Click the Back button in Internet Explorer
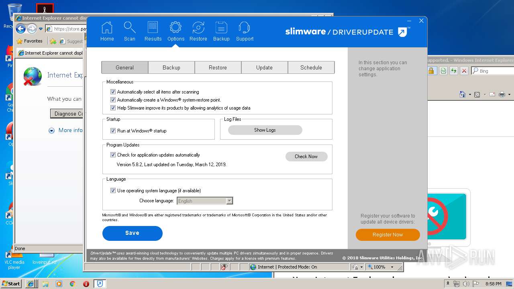 tap(21, 28)
